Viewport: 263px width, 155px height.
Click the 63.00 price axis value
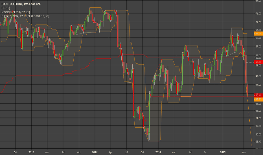[258, 38]
